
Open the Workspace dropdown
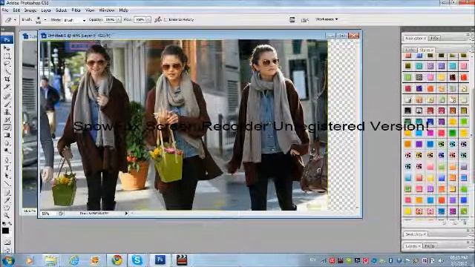[x=327, y=19]
